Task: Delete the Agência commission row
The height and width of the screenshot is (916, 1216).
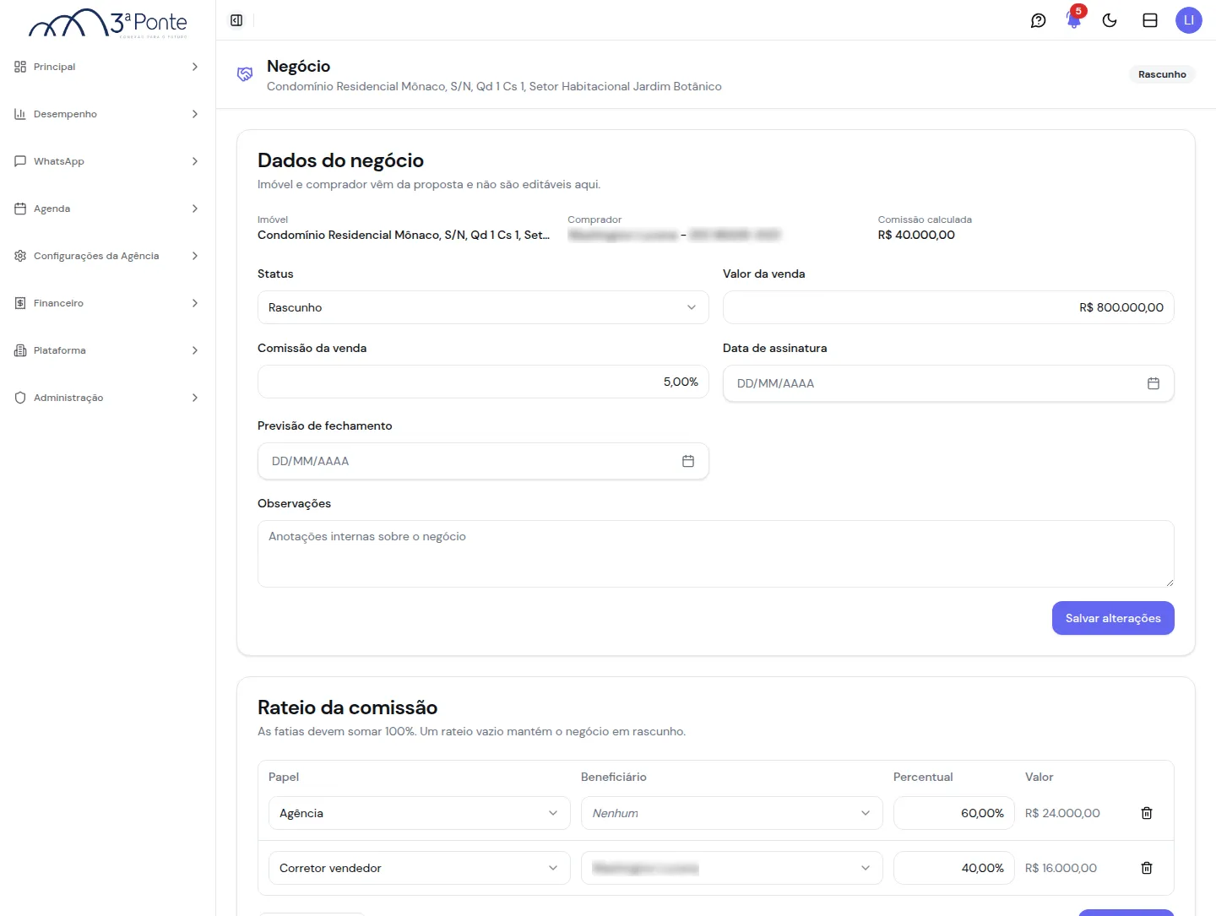Action: (1147, 813)
